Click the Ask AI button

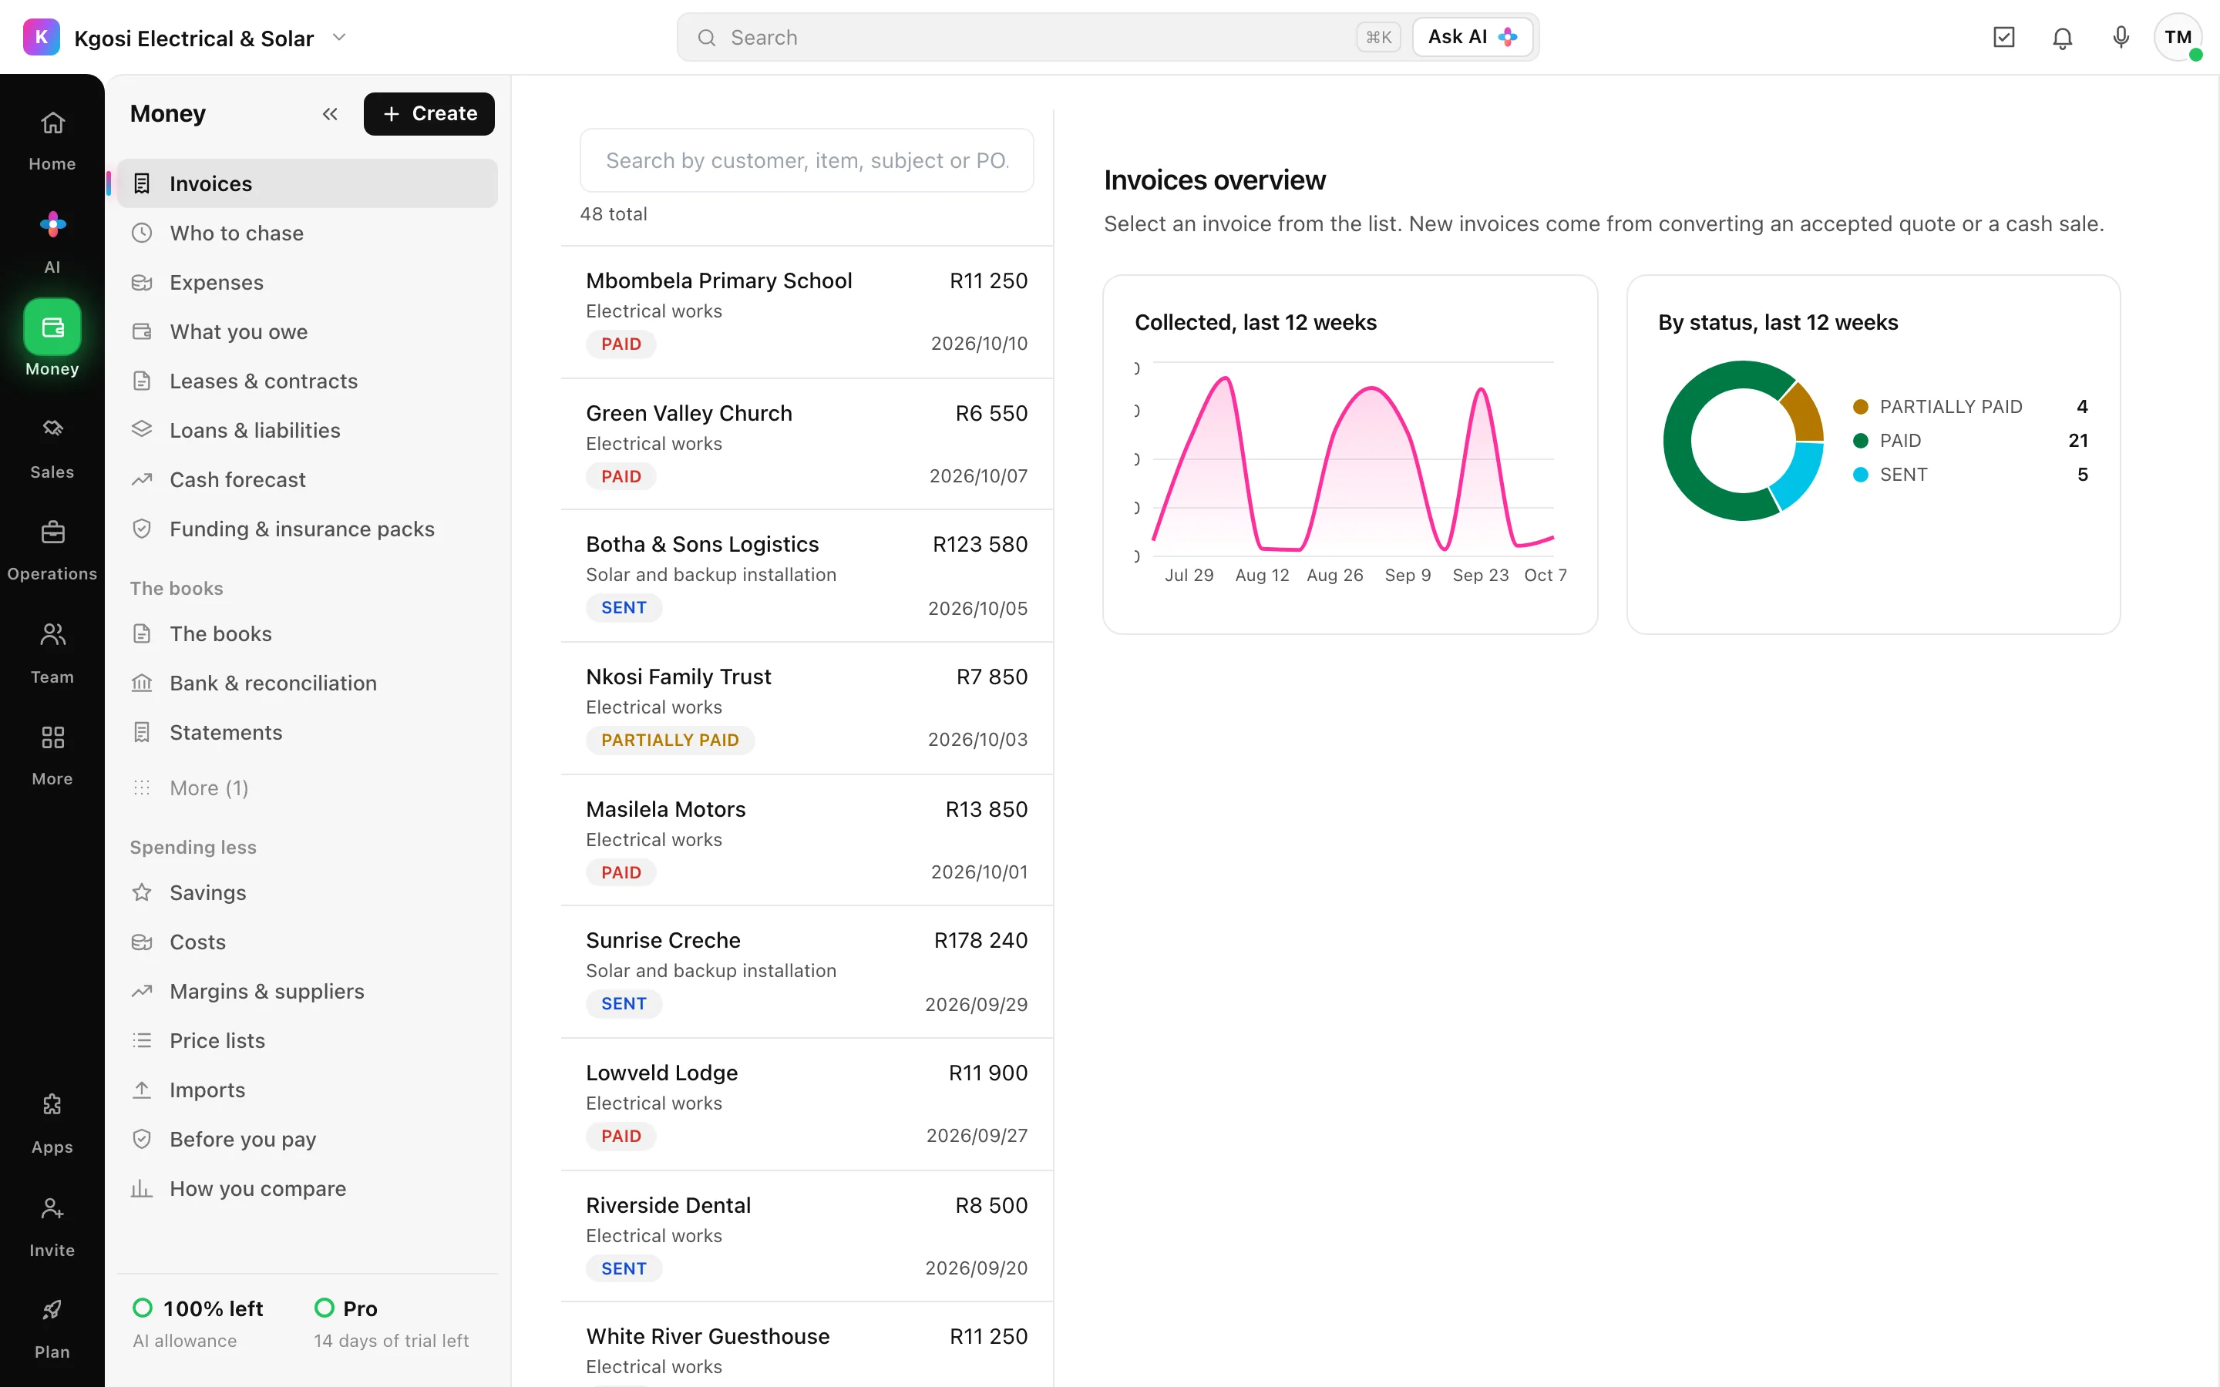[x=1472, y=38]
